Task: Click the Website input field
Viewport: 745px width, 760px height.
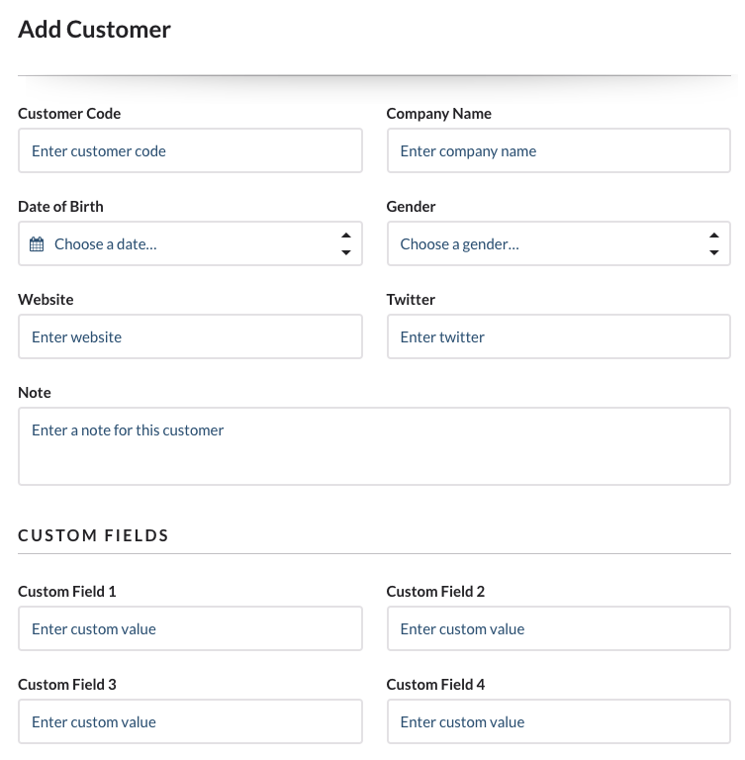Action: point(190,337)
